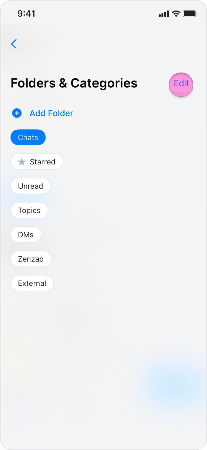
Task: Tap the Wi-Fi status icon
Action: click(176, 14)
